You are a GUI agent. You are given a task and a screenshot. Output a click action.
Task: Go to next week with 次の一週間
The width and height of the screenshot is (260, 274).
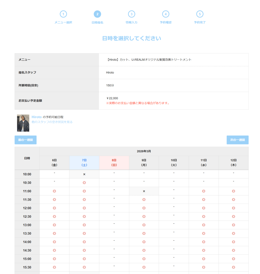(x=237, y=140)
